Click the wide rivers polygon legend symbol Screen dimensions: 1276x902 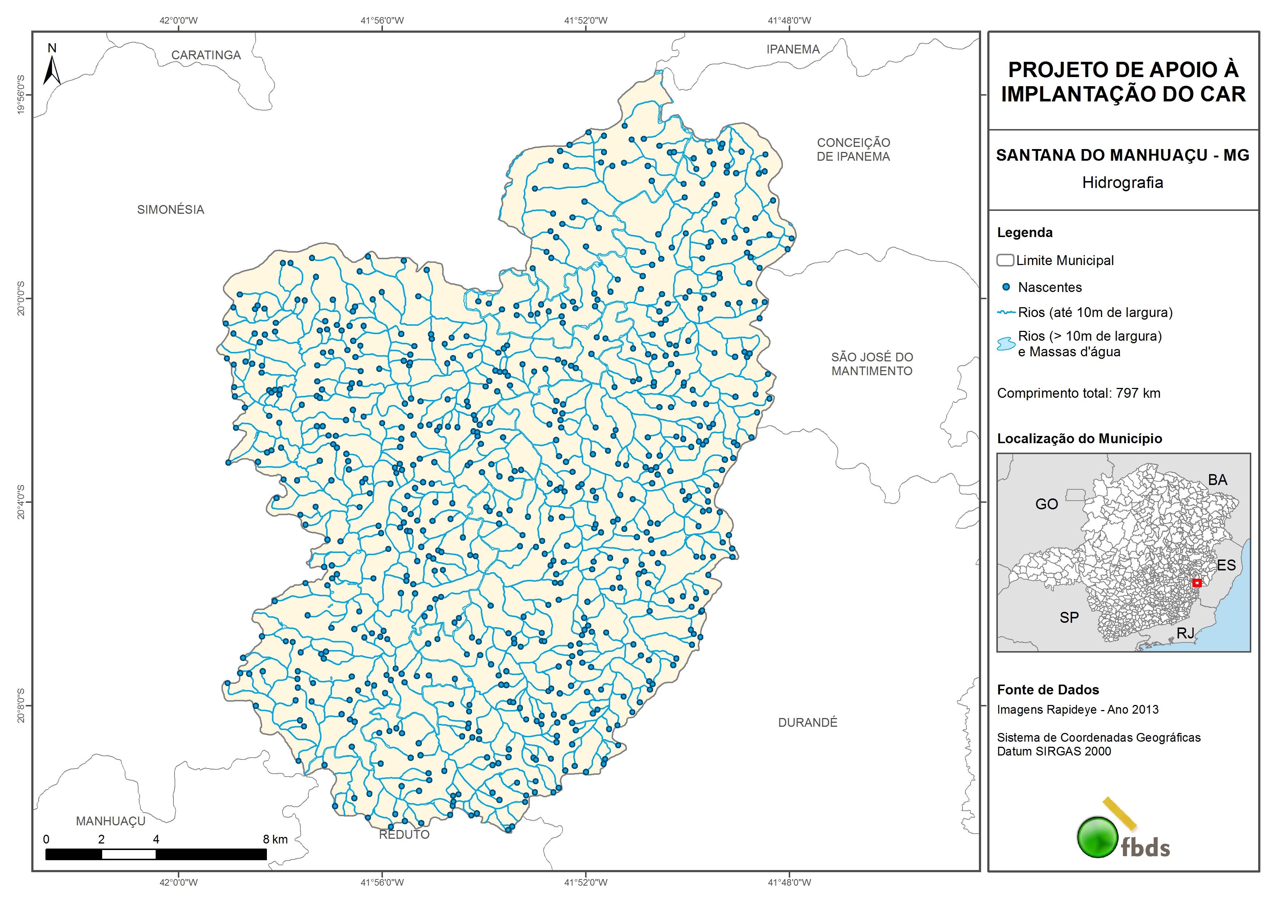point(1006,344)
